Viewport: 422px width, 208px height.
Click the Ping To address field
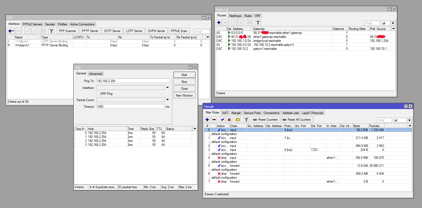click(133, 81)
